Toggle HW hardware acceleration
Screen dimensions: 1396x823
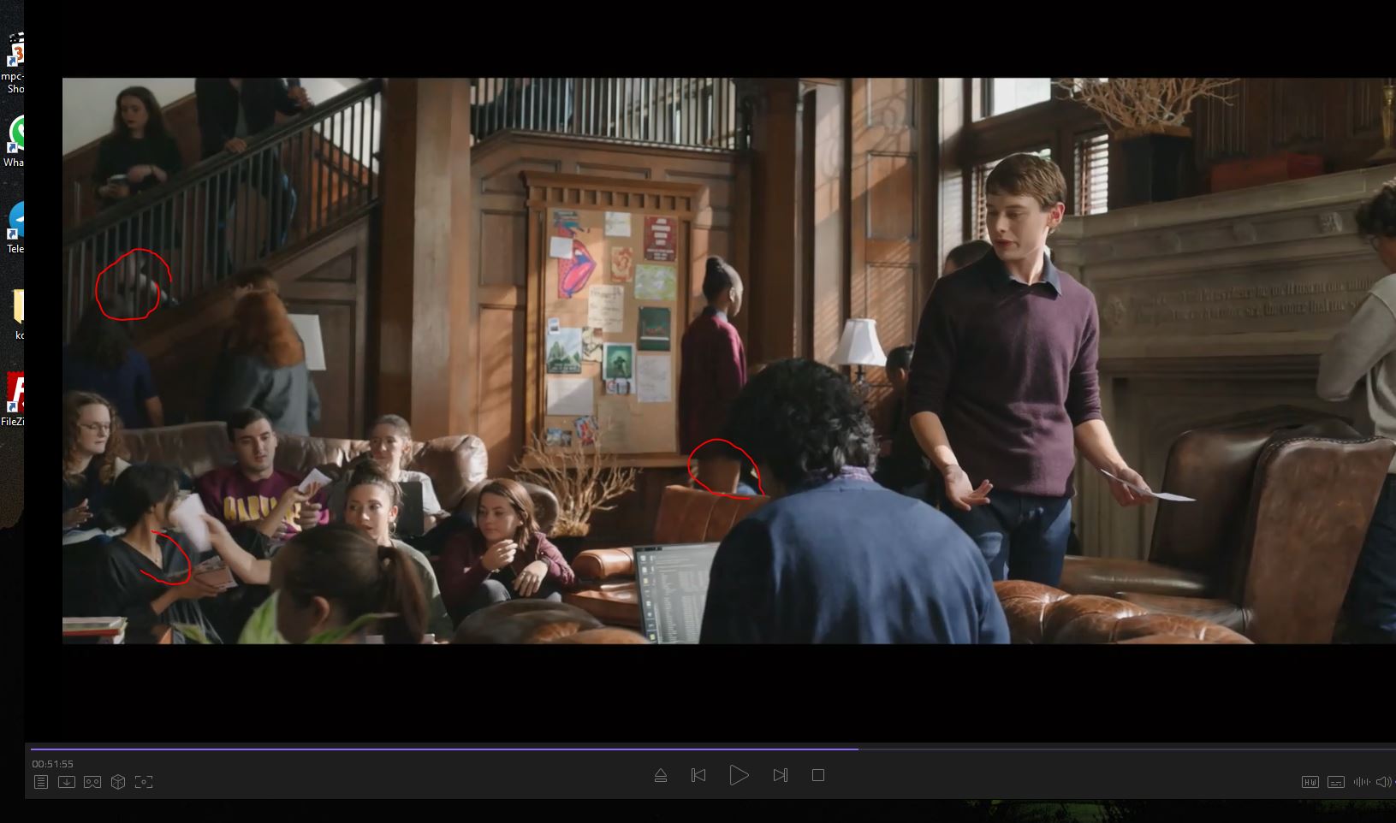1310,782
